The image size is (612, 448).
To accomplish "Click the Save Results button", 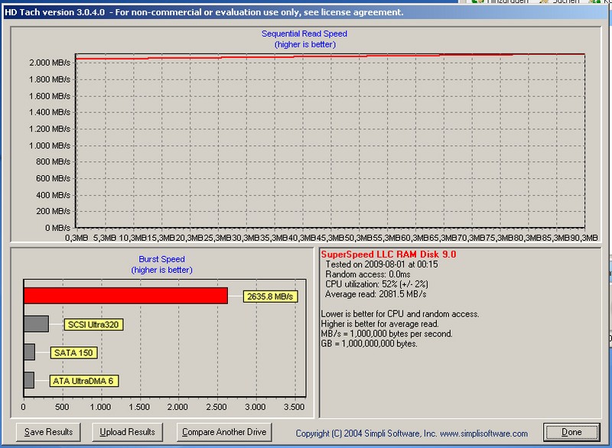I will pos(48,432).
